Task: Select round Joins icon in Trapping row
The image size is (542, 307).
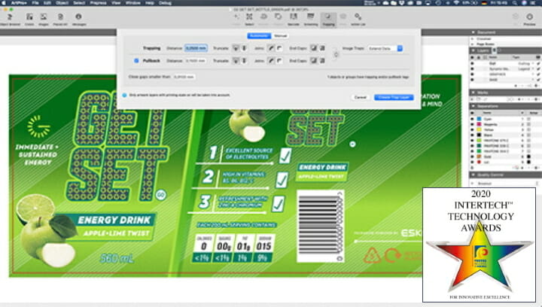Action: coord(271,48)
